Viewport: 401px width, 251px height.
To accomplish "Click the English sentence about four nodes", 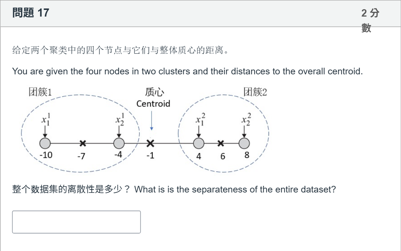I will click(188, 71).
